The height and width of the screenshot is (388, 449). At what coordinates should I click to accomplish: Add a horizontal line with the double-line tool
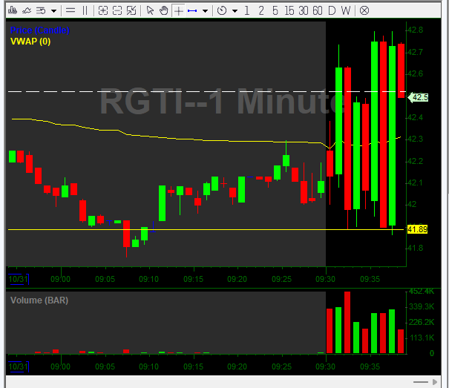tap(71, 11)
